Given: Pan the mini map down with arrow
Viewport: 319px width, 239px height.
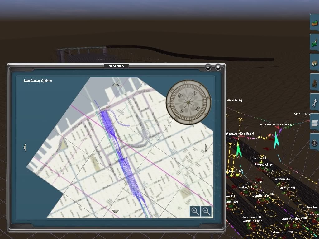Looking at the screenshot, I should (116, 211).
